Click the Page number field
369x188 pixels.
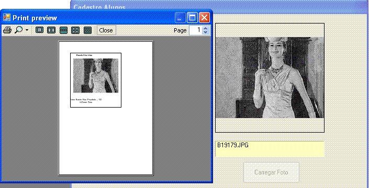coord(196,30)
